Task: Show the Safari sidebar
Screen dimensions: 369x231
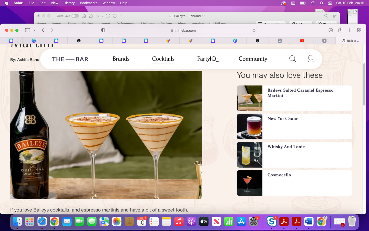Action: coord(27,30)
